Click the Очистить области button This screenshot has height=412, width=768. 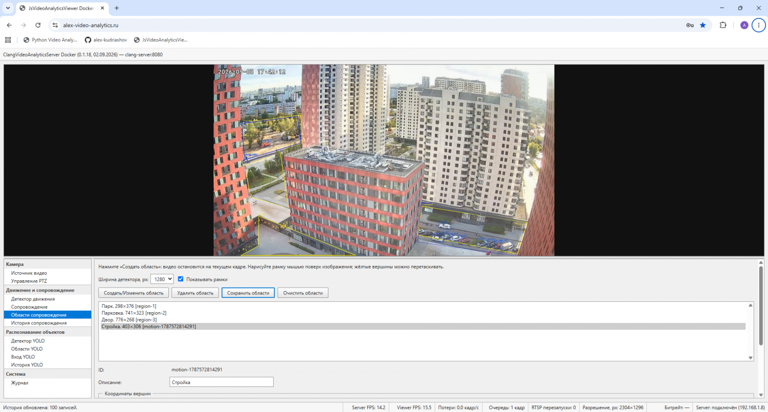point(303,293)
